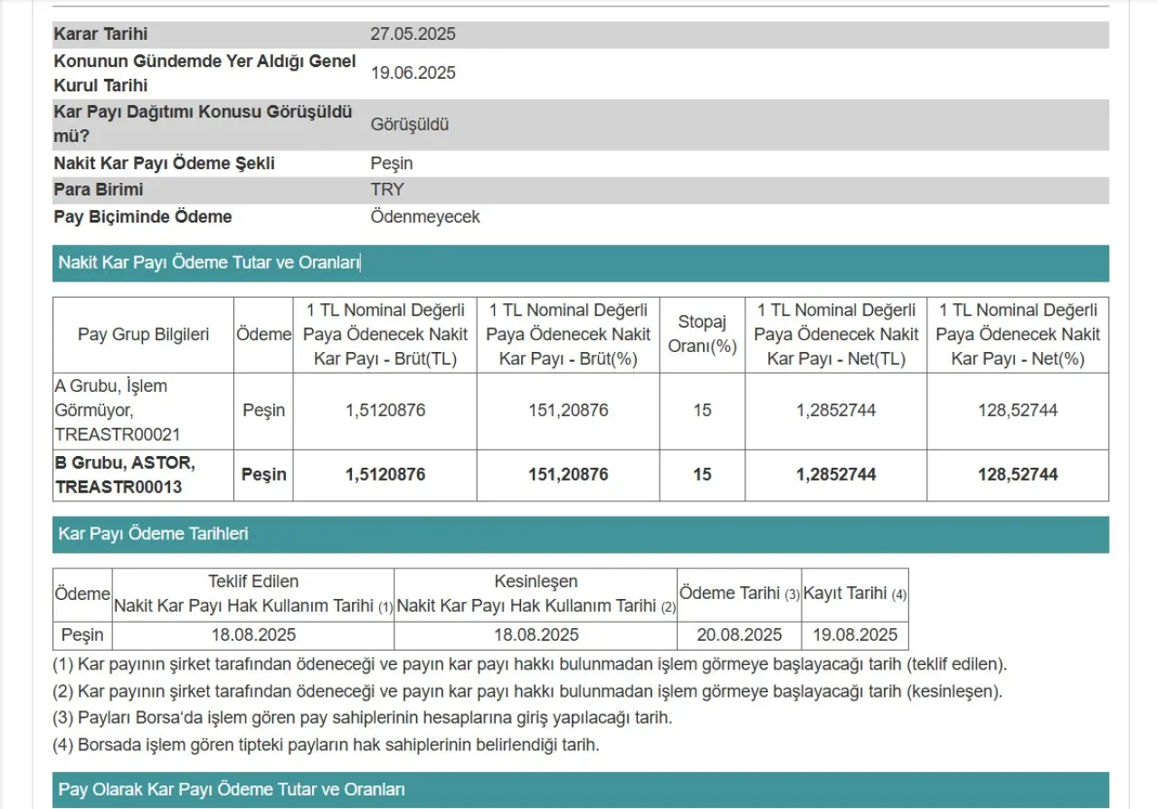Click the 'Kar Payı Ödeme Tarihleri' section header
Image resolution: width=1158 pixels, height=809 pixels.
153,535
